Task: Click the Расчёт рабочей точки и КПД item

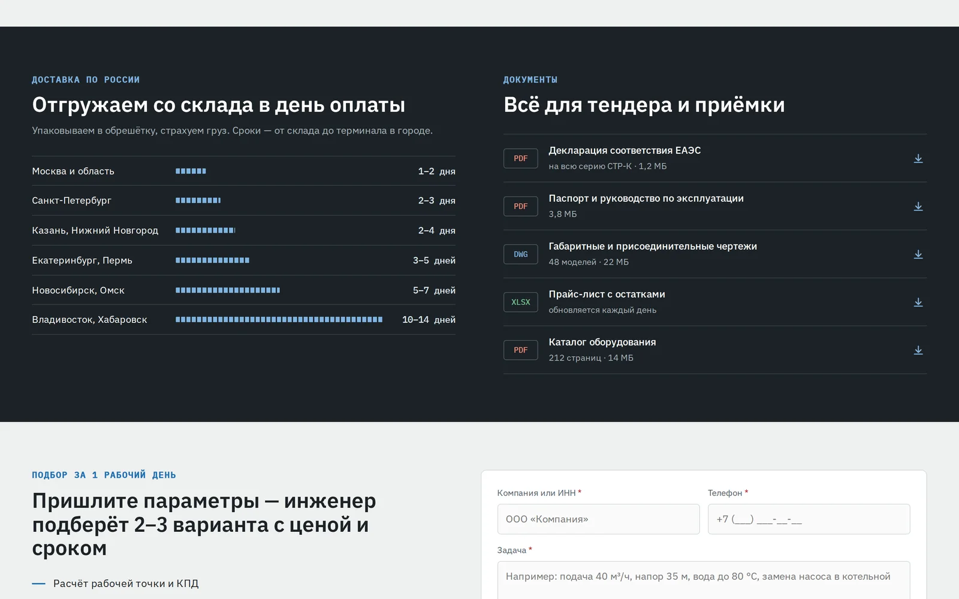Action: (126, 583)
